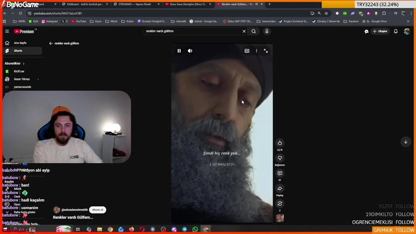Open Google apps grid in bookmarks bar

pyautogui.click(x=4, y=21)
